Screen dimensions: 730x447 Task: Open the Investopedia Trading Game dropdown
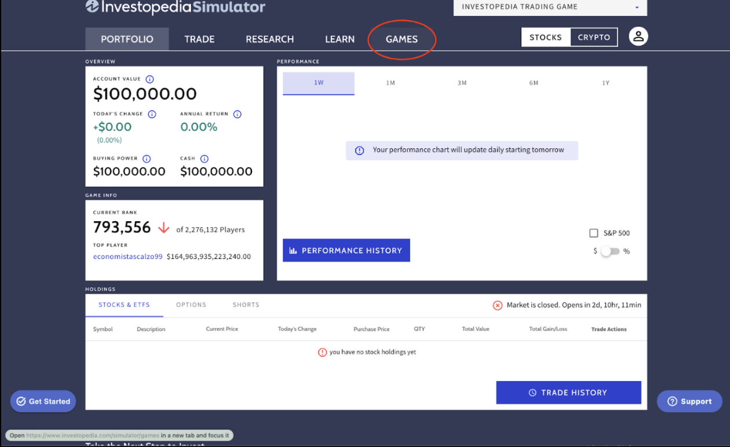pos(550,7)
